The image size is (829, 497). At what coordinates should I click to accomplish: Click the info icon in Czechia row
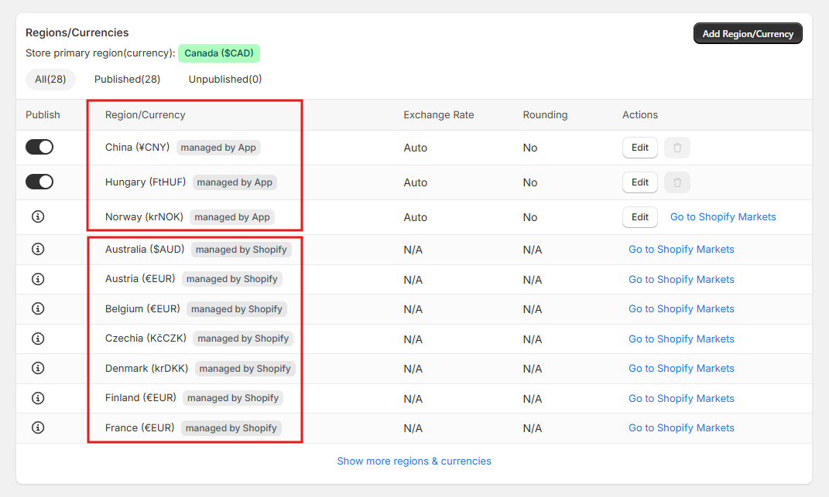tap(38, 339)
